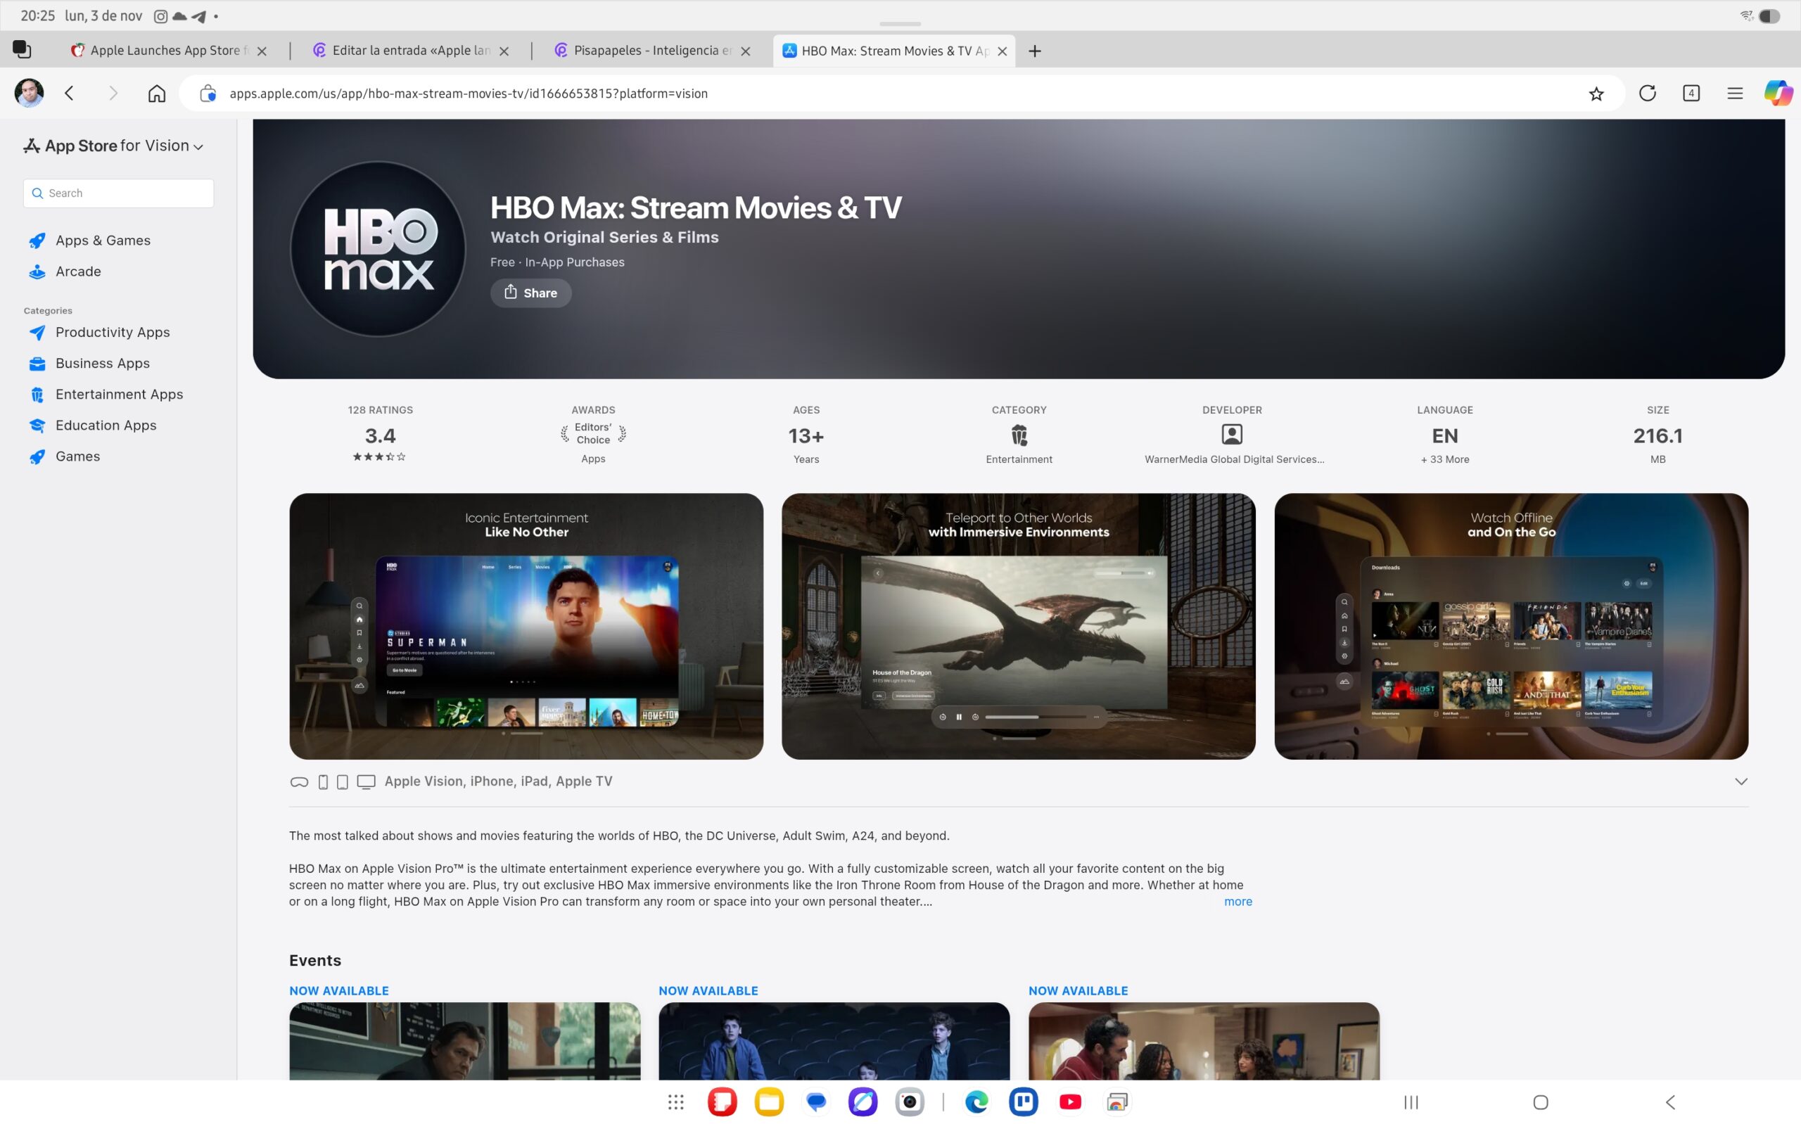1801x1124 pixels.
Task: Open the Superman screenshot thumbnail
Action: pos(526,626)
